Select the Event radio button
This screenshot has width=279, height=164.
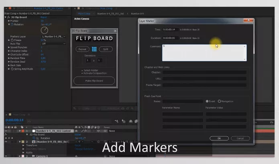(207, 101)
